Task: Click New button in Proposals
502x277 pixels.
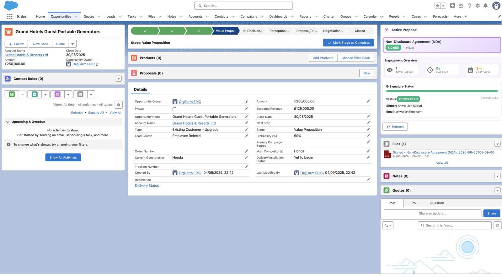Action: 366,73
